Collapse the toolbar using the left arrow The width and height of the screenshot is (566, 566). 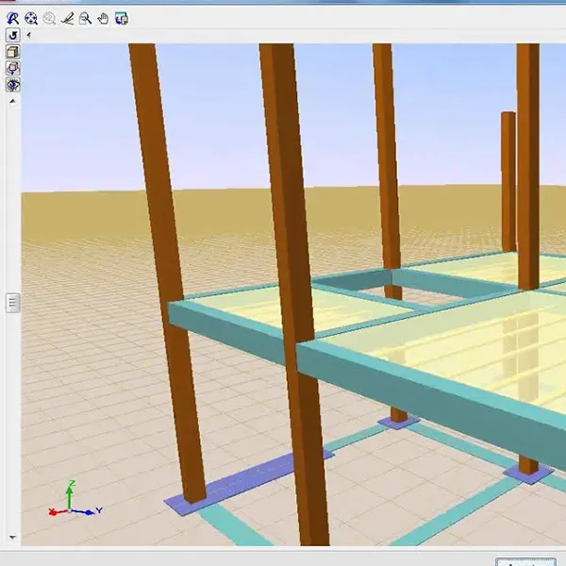click(28, 35)
